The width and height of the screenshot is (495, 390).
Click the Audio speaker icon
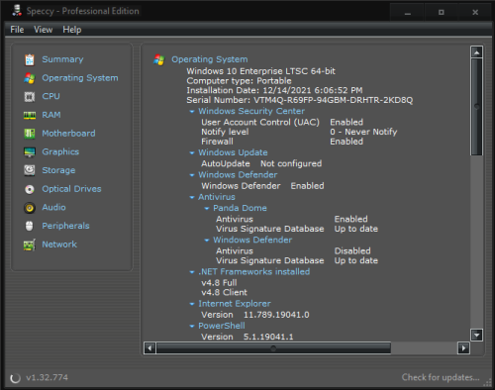(x=30, y=208)
